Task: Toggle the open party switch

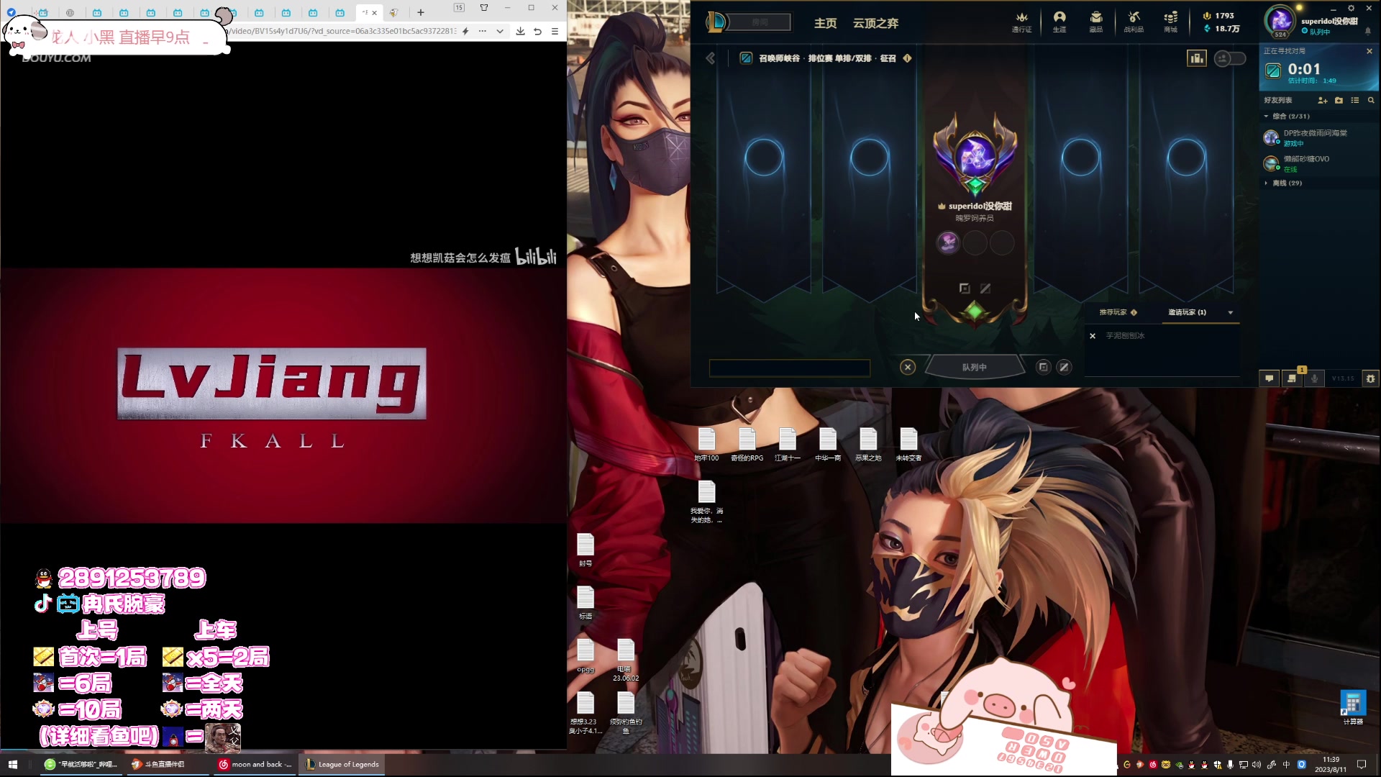Action: pos(1229,58)
